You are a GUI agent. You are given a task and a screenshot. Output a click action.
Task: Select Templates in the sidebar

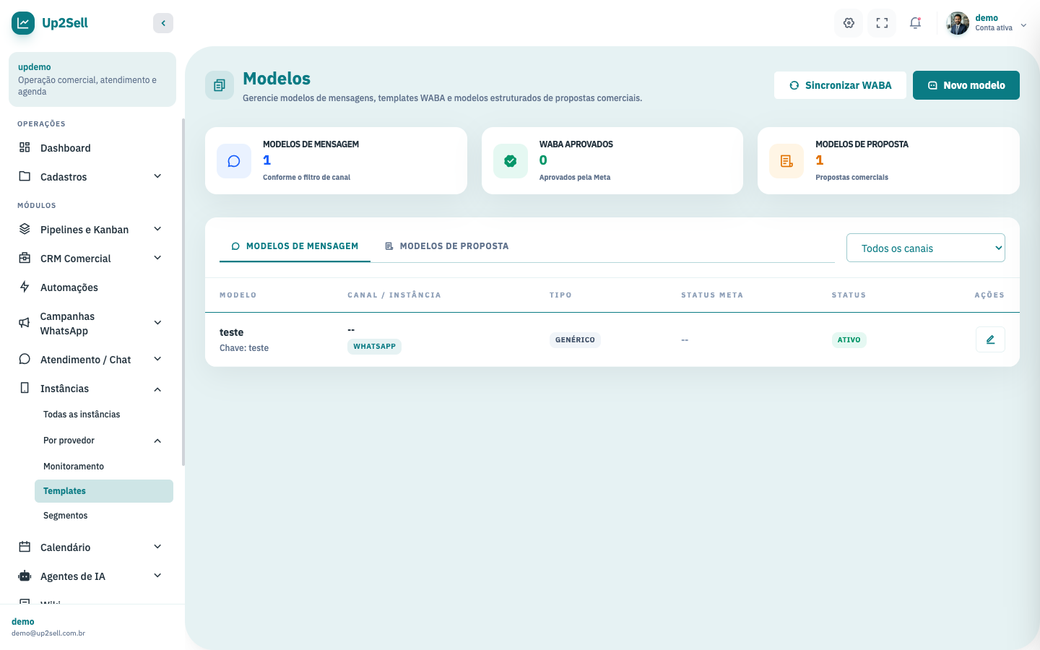click(104, 491)
